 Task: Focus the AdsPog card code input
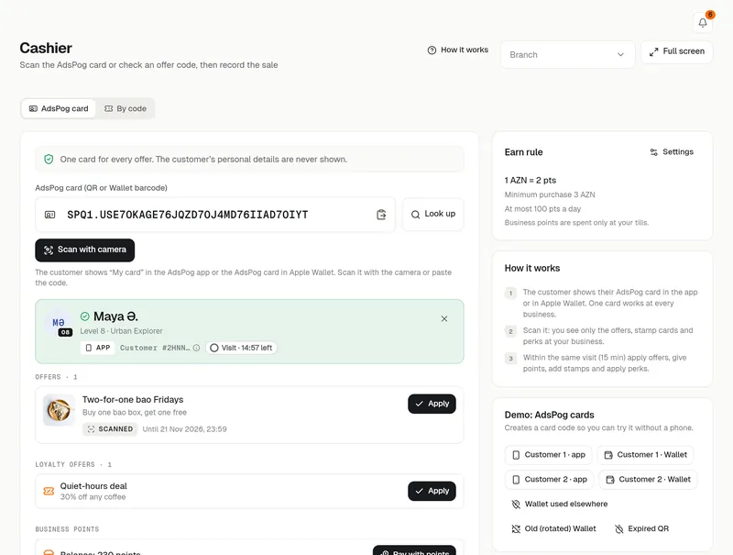point(215,215)
